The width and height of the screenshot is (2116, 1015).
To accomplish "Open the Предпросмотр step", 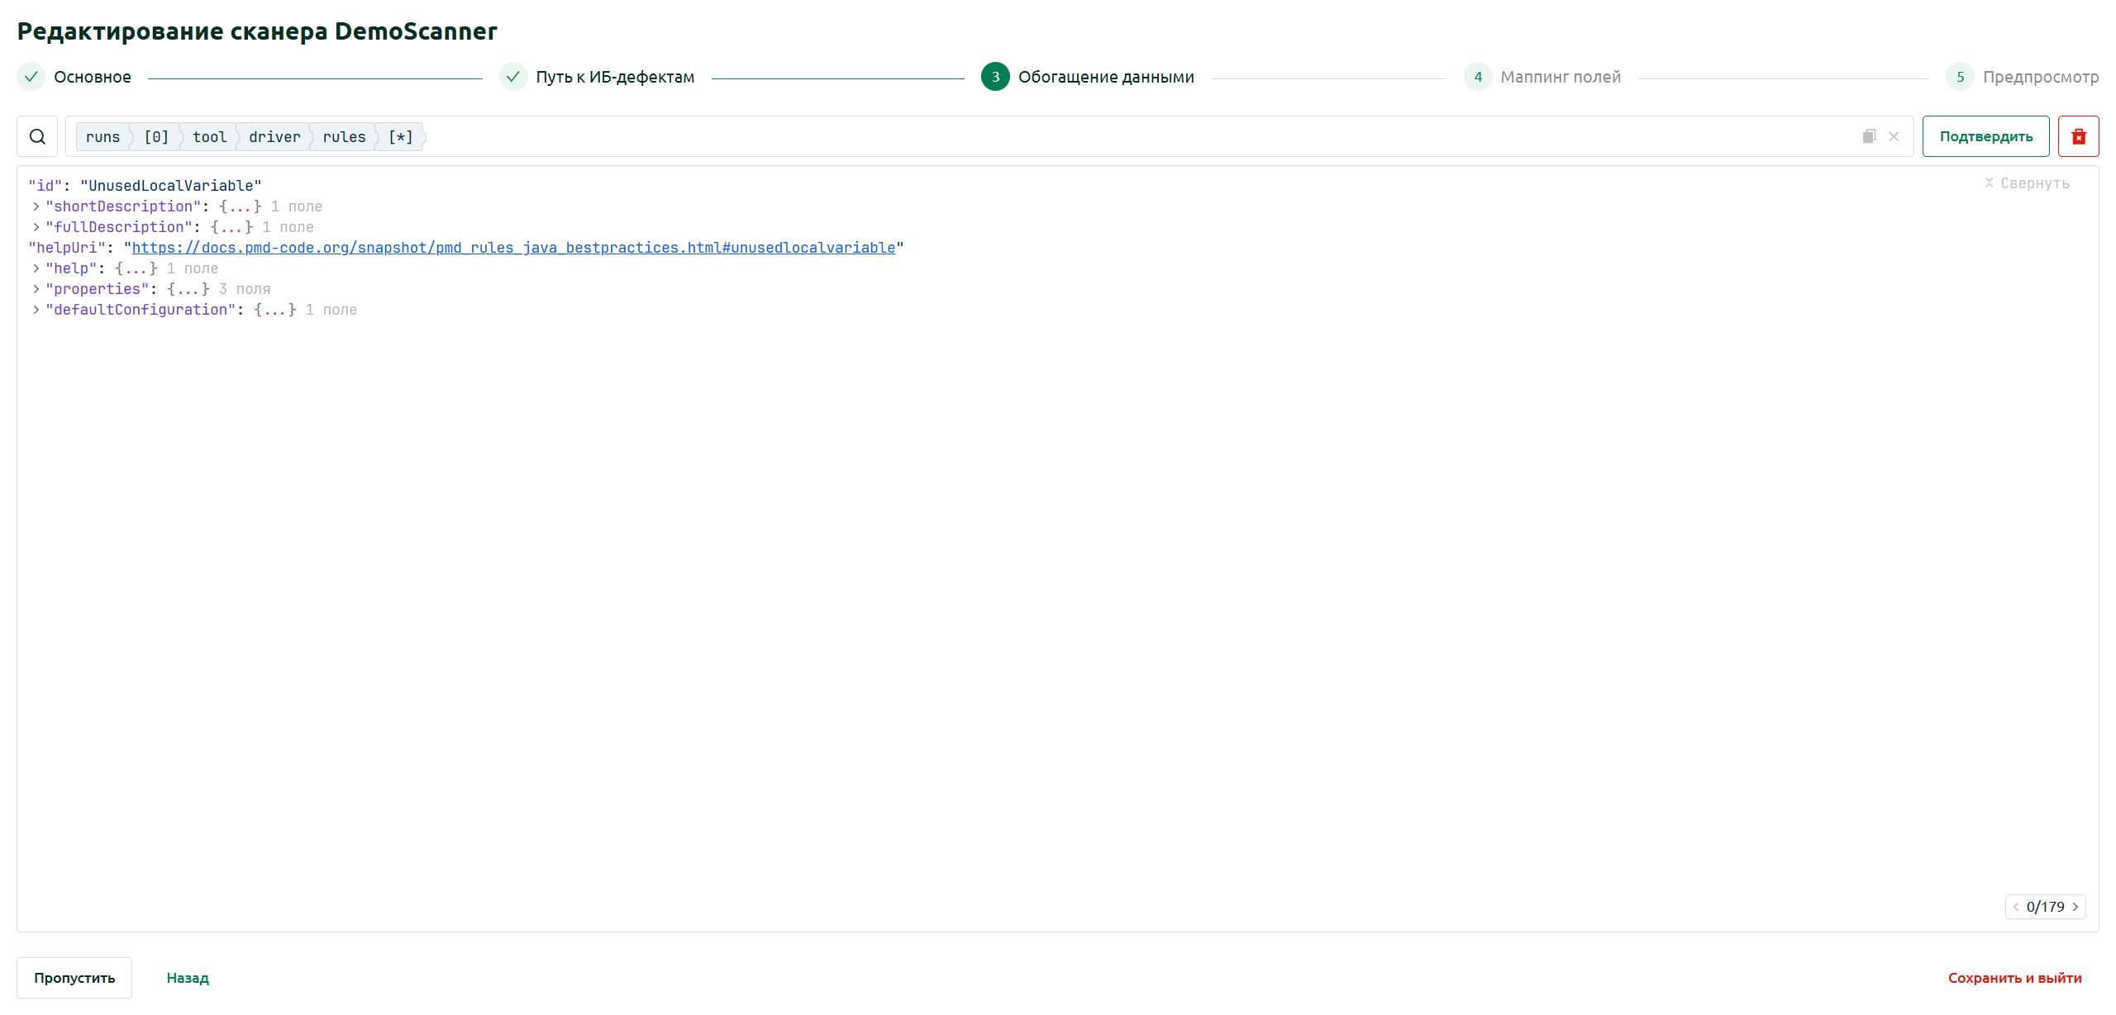I will tap(2041, 77).
